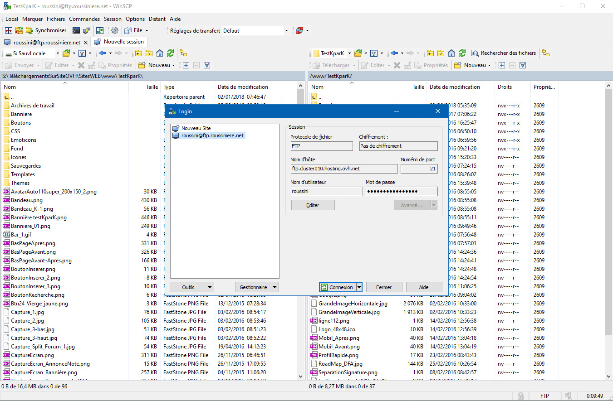
Task: Click the Editer button in the Login dialog
Action: coord(313,205)
